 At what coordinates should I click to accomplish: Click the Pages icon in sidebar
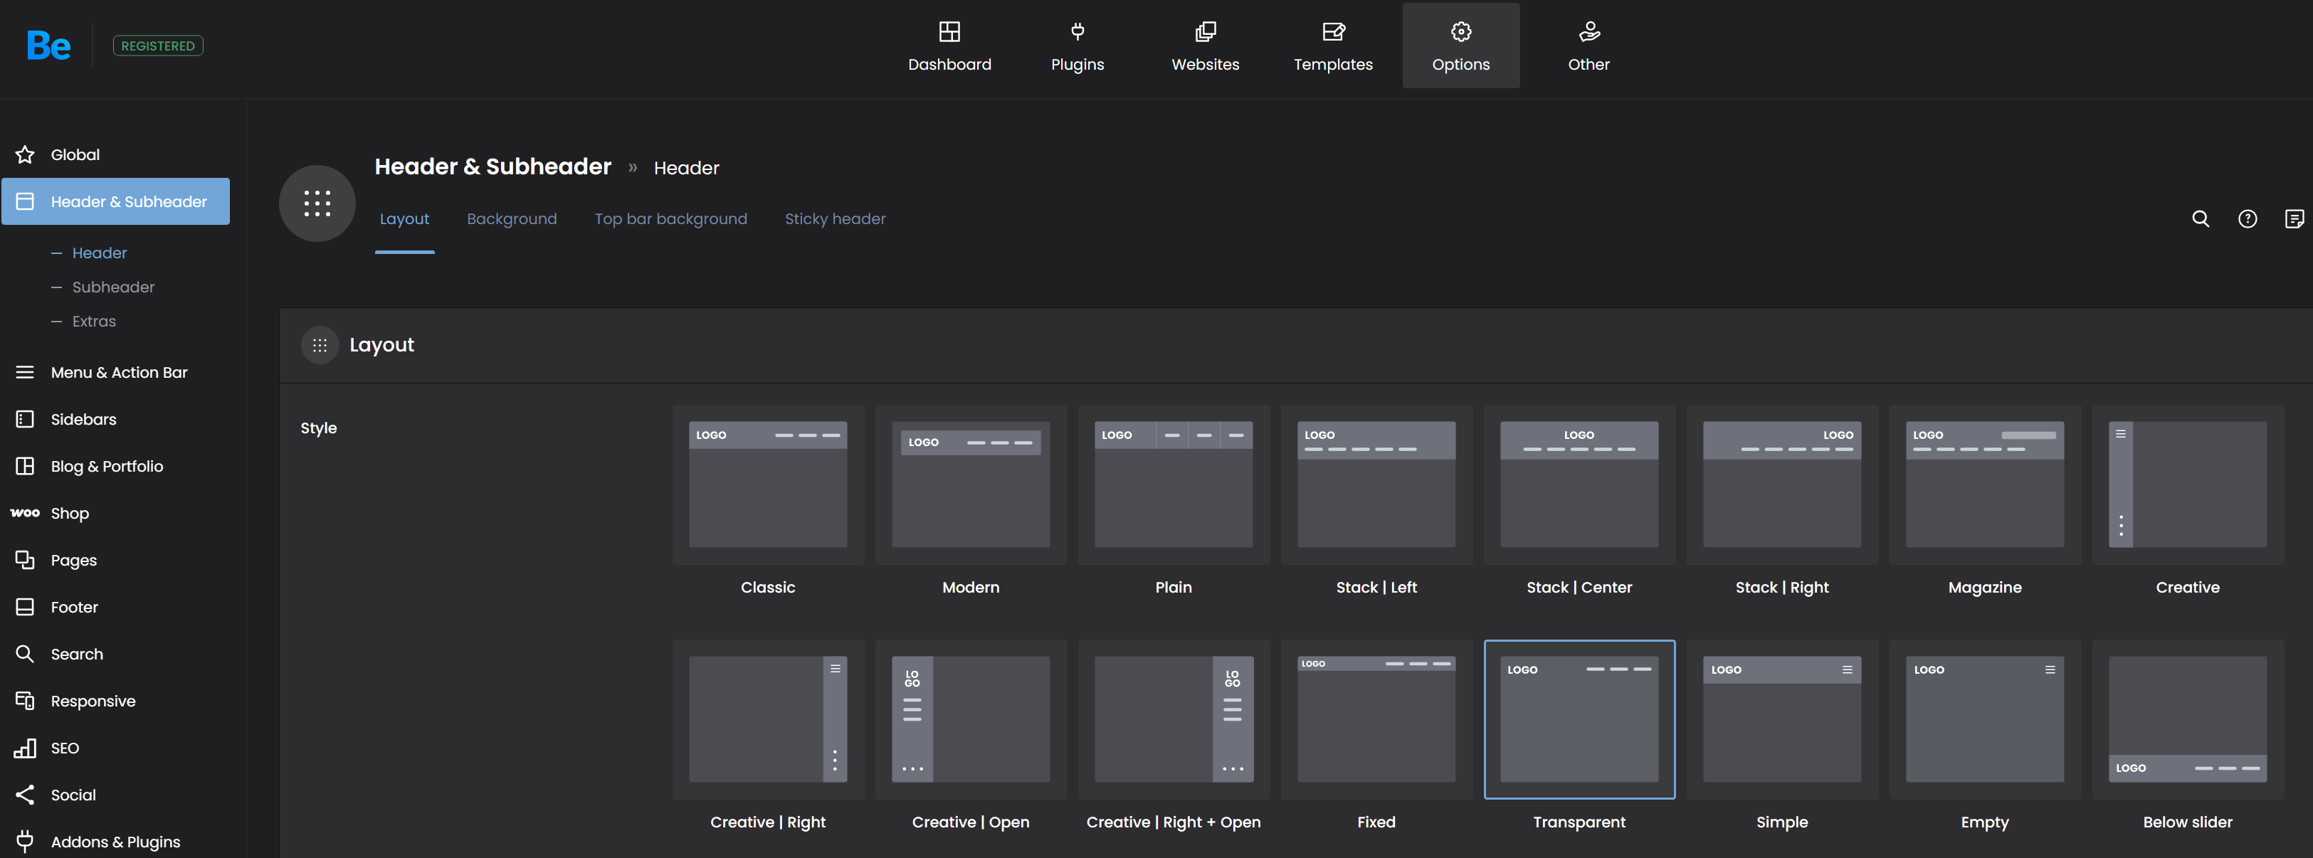click(x=25, y=560)
